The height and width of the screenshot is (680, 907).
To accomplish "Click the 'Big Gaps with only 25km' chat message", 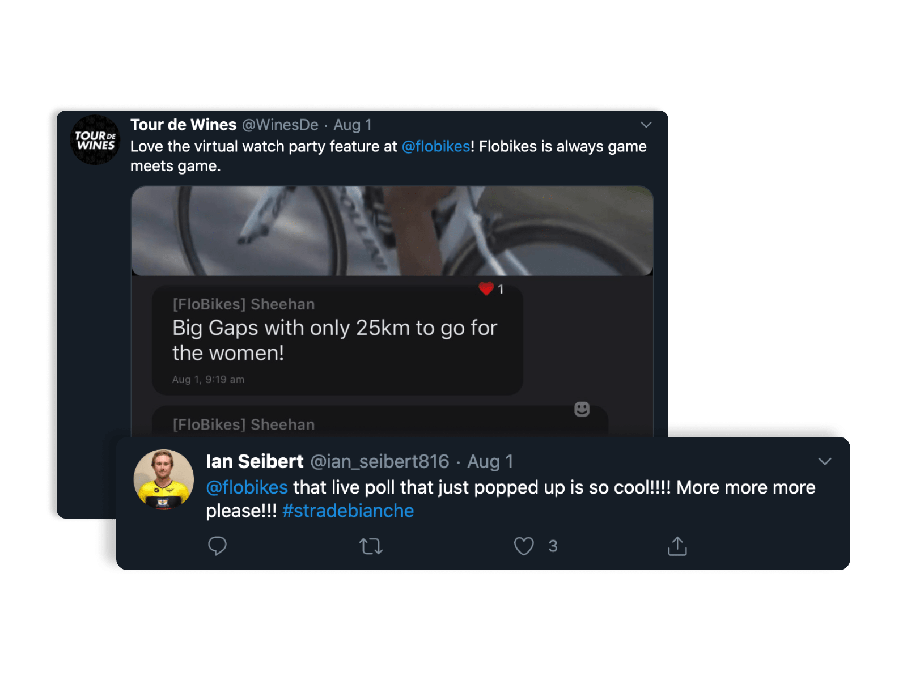I will click(x=337, y=340).
